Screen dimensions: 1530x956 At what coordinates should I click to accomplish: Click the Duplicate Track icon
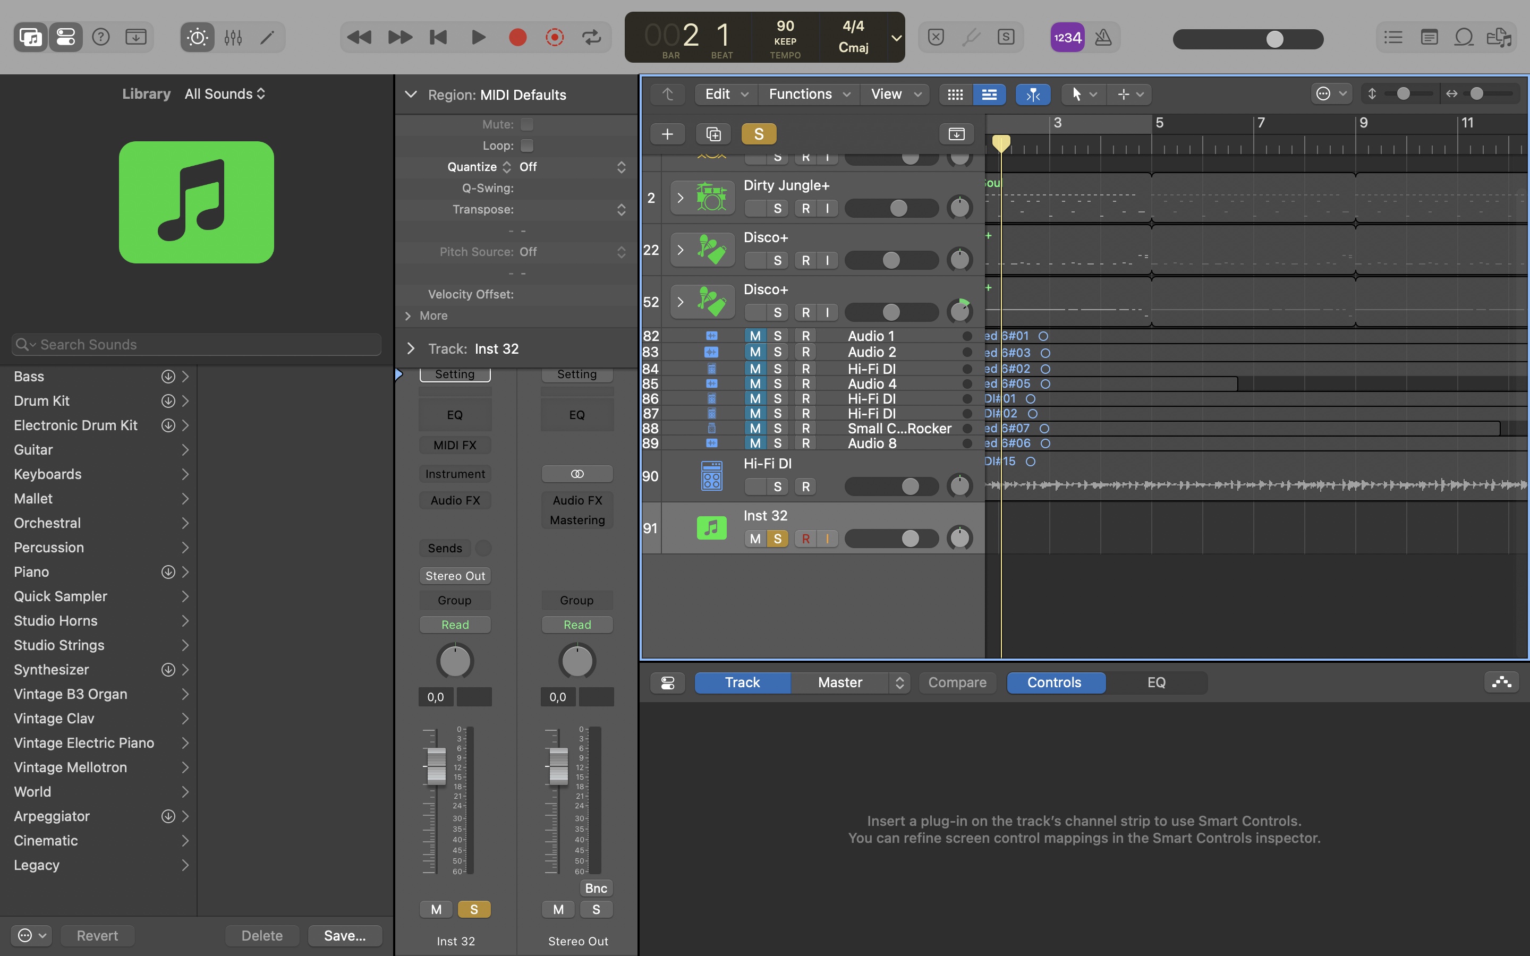[713, 134]
